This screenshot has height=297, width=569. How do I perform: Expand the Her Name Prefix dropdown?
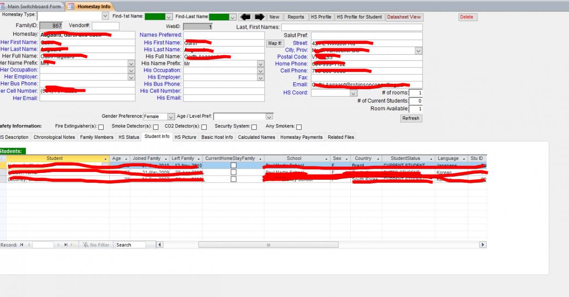pyautogui.click(x=131, y=63)
